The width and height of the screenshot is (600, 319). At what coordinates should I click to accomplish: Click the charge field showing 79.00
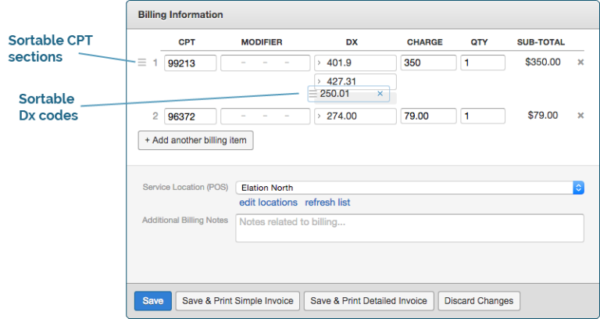click(x=429, y=116)
